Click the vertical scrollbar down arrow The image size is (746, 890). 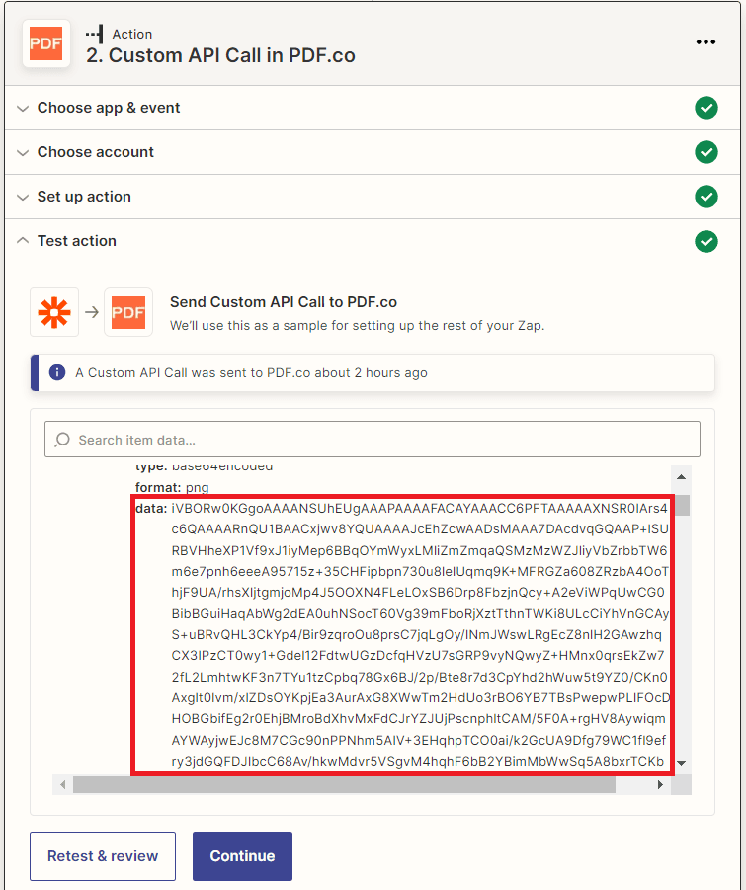682,765
